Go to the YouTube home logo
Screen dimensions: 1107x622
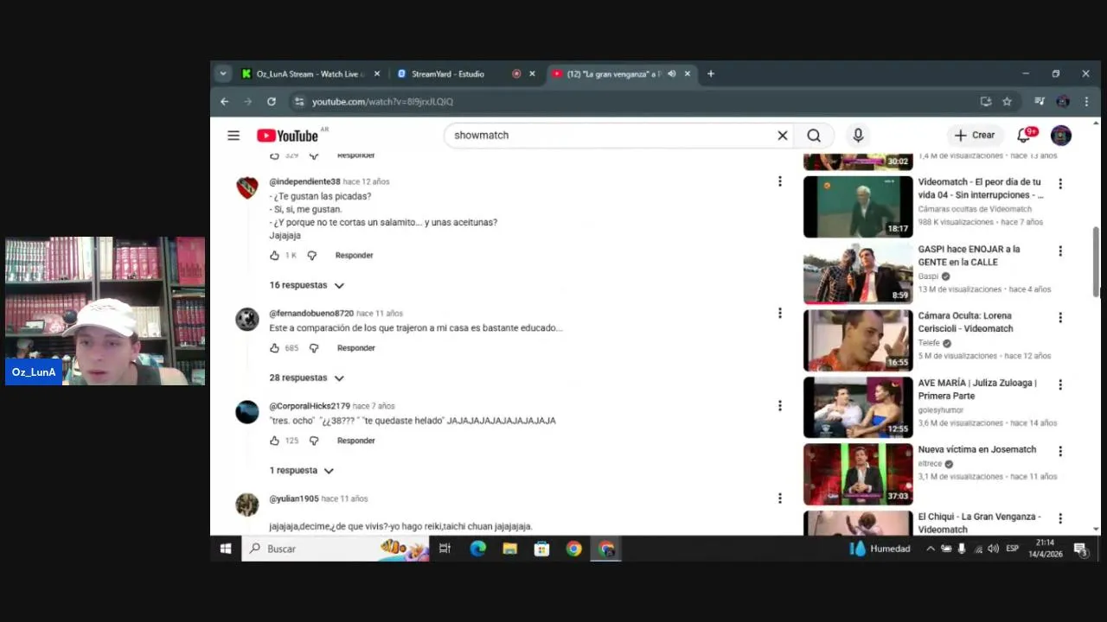[x=287, y=136]
